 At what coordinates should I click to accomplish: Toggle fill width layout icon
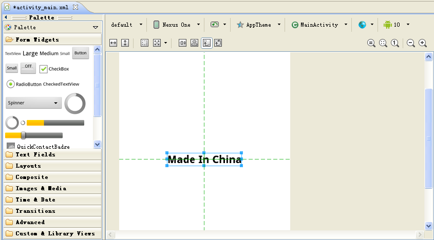(x=113, y=43)
